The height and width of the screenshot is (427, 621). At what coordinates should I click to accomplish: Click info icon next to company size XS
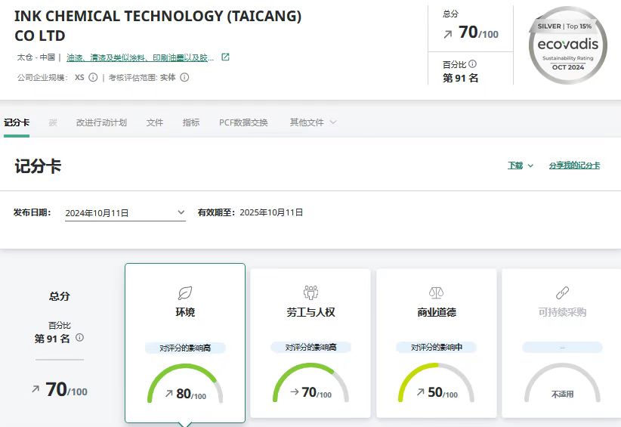(x=93, y=77)
